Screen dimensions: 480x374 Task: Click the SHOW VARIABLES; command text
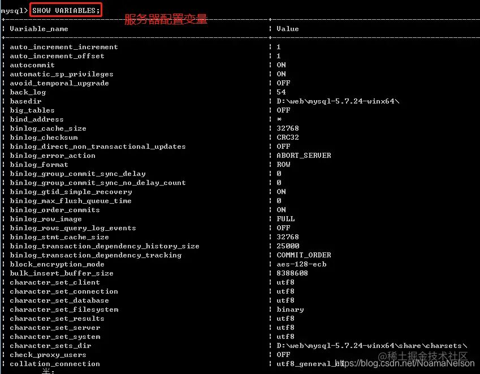[x=66, y=10]
